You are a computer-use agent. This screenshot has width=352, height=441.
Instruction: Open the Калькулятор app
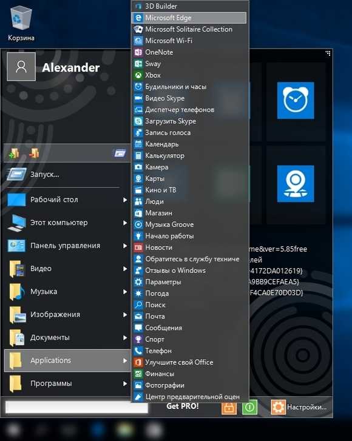pos(189,155)
